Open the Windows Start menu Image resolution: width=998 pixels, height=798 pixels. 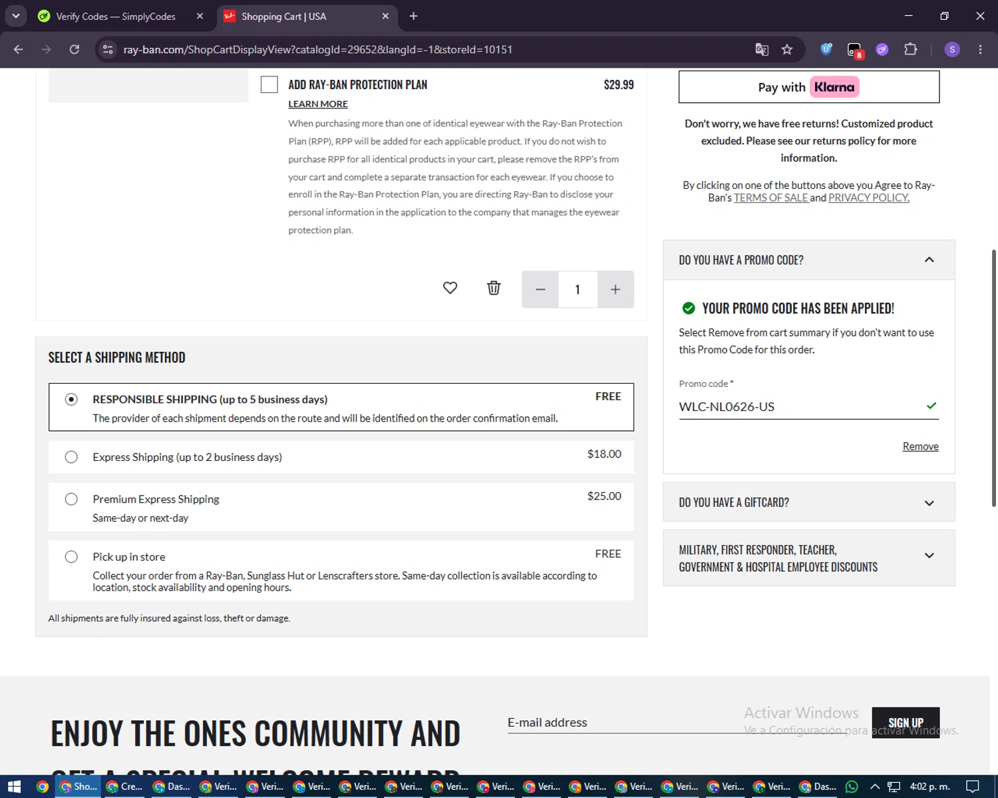tap(14, 787)
